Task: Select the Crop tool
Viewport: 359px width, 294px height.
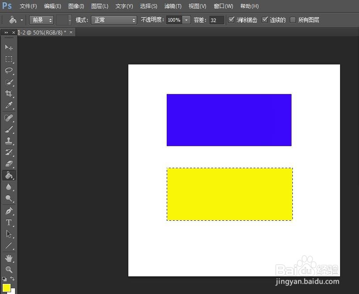Action: (x=9, y=93)
